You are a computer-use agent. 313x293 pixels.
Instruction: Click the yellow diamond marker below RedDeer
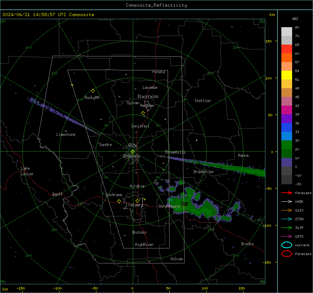[143, 113]
